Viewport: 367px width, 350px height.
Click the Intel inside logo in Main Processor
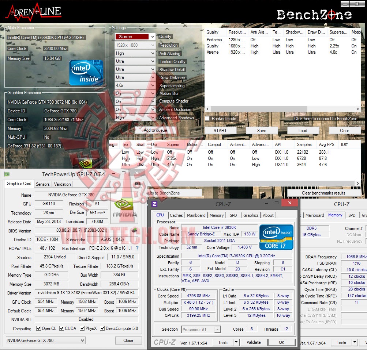pos(86,73)
